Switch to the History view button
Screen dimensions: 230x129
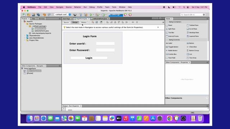[84, 22]
